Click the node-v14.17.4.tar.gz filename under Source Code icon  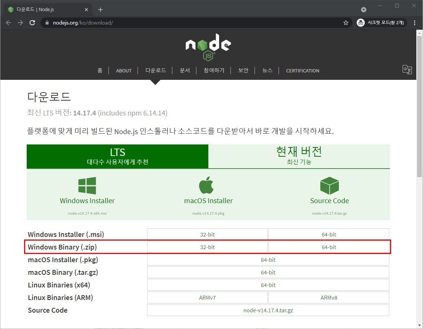pos(329,214)
